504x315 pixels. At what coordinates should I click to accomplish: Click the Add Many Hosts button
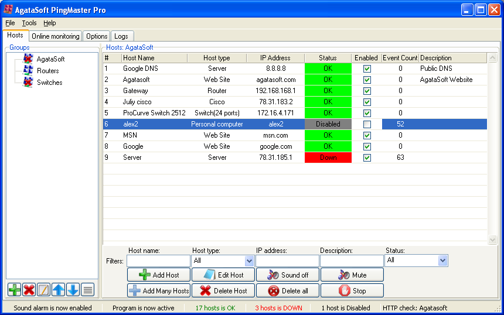[158, 290]
